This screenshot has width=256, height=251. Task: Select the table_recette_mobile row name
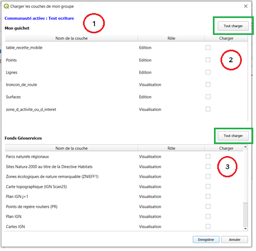24,47
